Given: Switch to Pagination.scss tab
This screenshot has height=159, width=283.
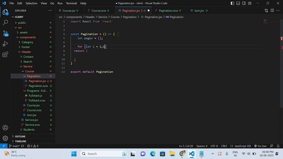Looking at the screenshot, I should click(x=170, y=11).
